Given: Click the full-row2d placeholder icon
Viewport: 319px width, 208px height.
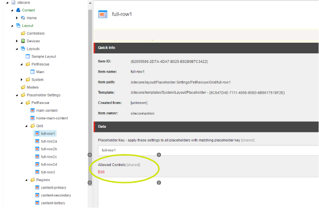Looking at the screenshot, I should 37,164.
